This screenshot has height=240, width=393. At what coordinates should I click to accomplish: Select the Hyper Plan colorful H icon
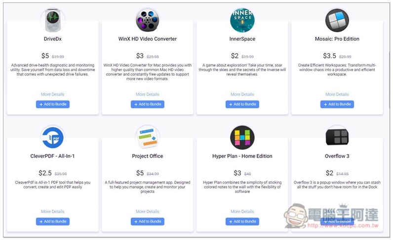pyautogui.click(x=242, y=137)
